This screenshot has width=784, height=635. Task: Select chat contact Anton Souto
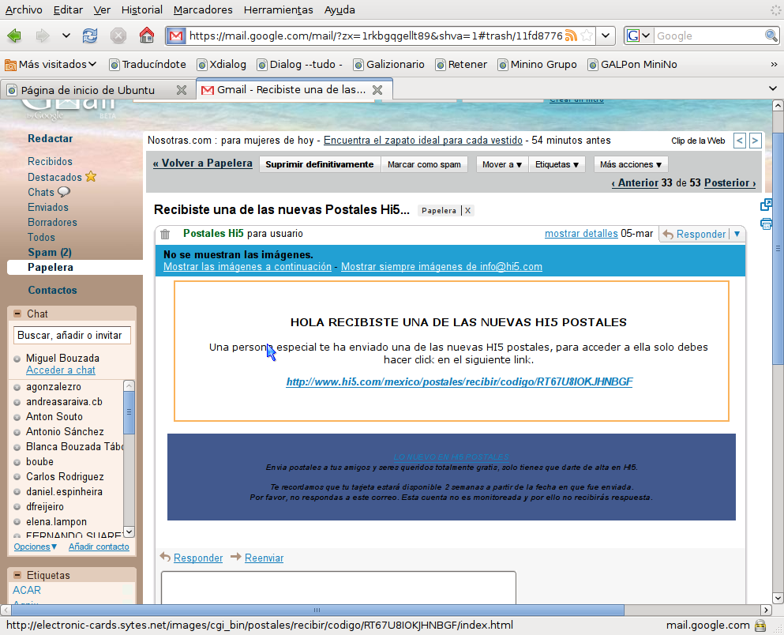[x=54, y=416]
